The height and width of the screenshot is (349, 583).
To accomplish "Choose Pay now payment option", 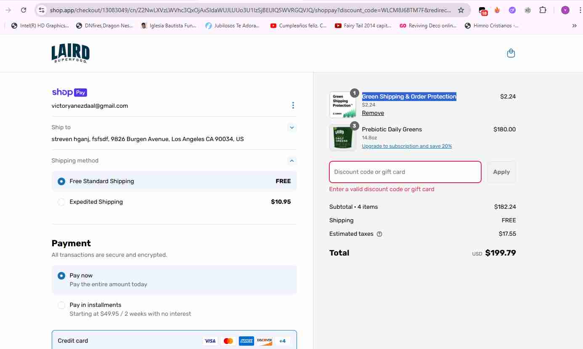I will point(174,280).
